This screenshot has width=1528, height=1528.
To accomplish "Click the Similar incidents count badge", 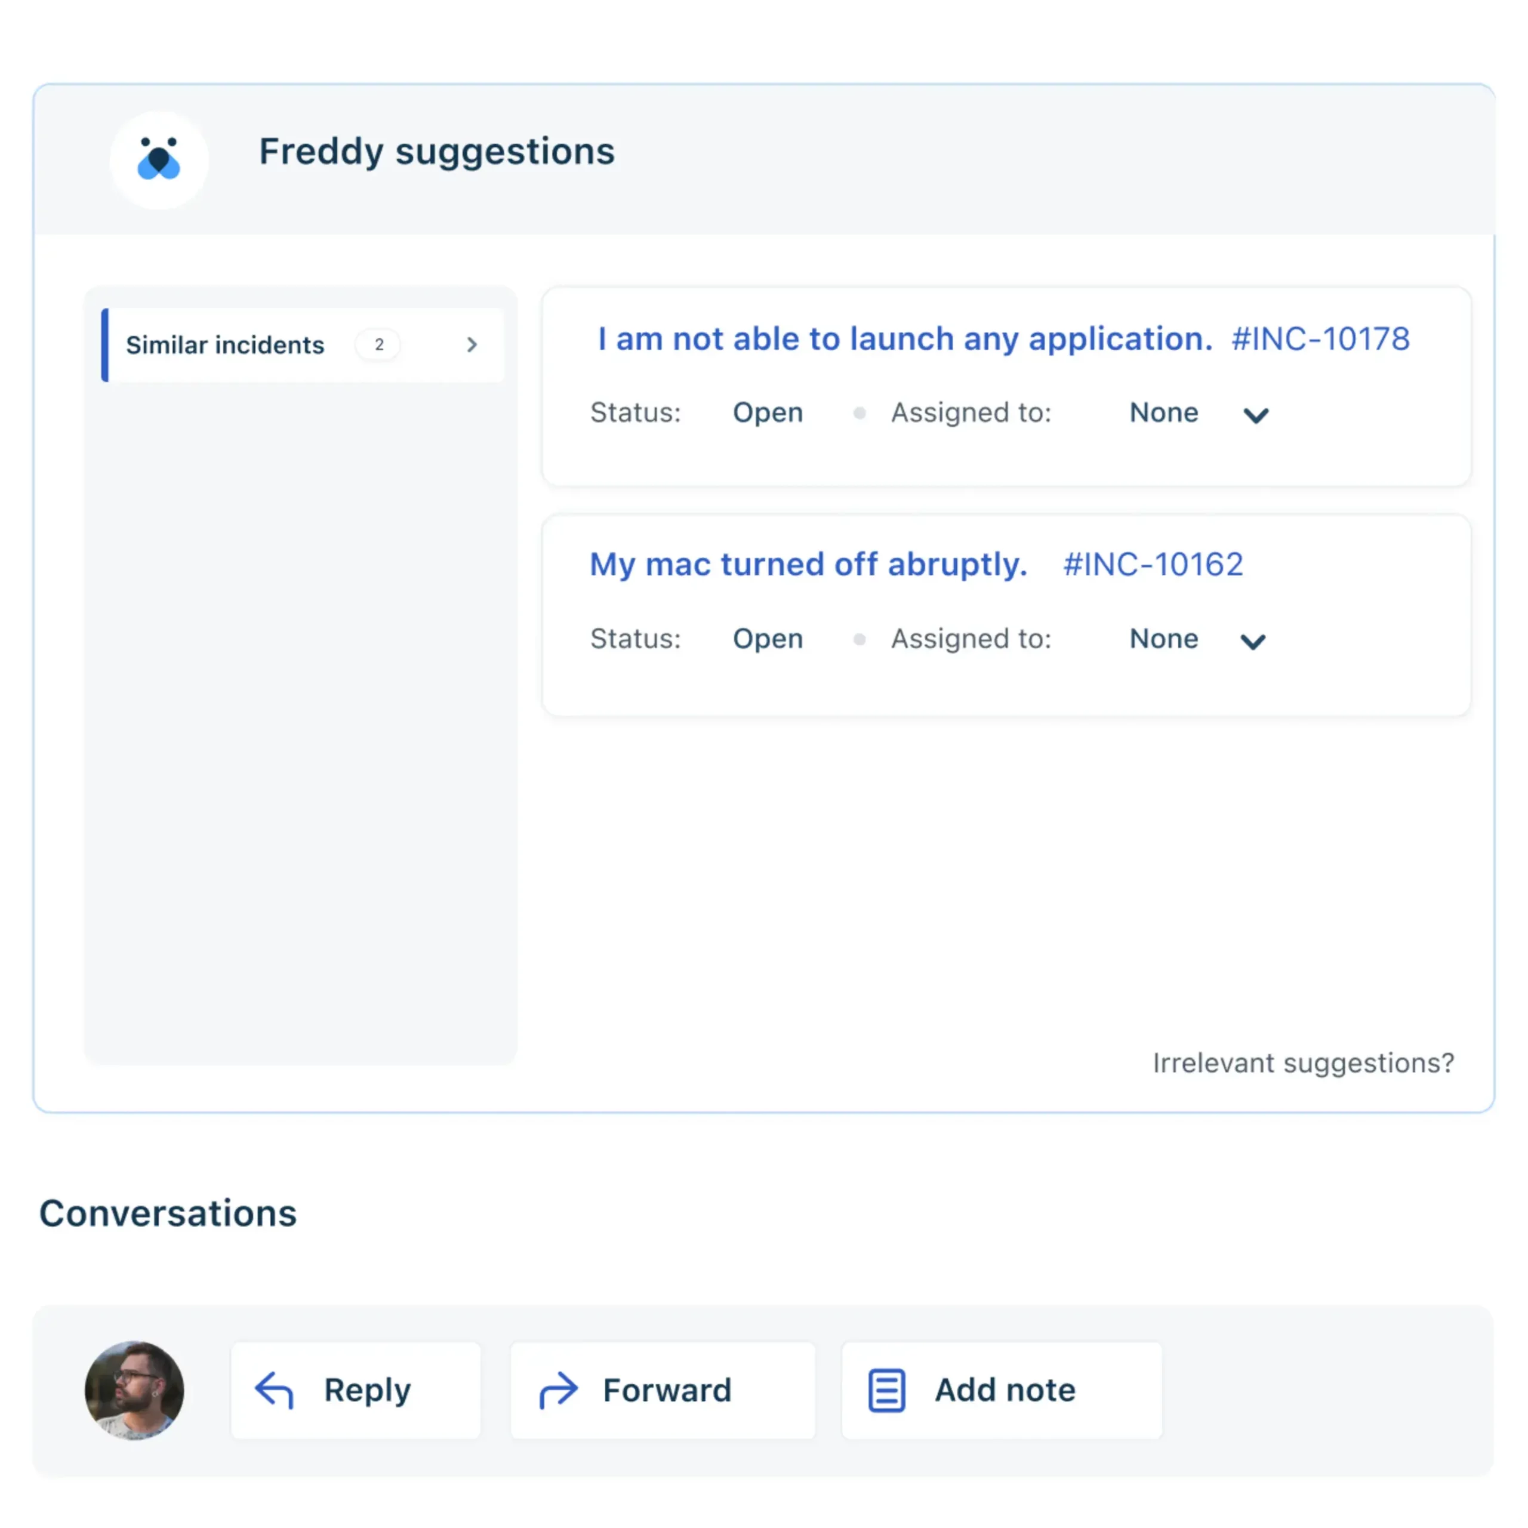I will 379,345.
